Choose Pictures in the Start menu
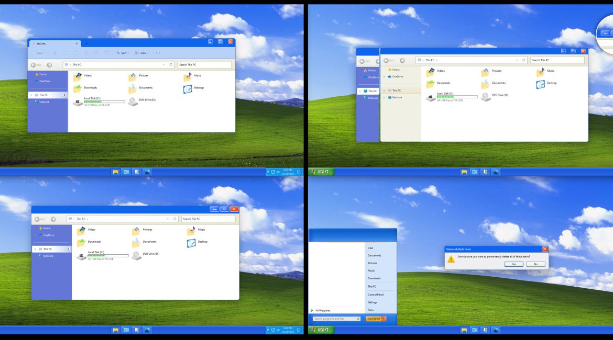Viewport: 613px width, 340px height. click(x=372, y=263)
